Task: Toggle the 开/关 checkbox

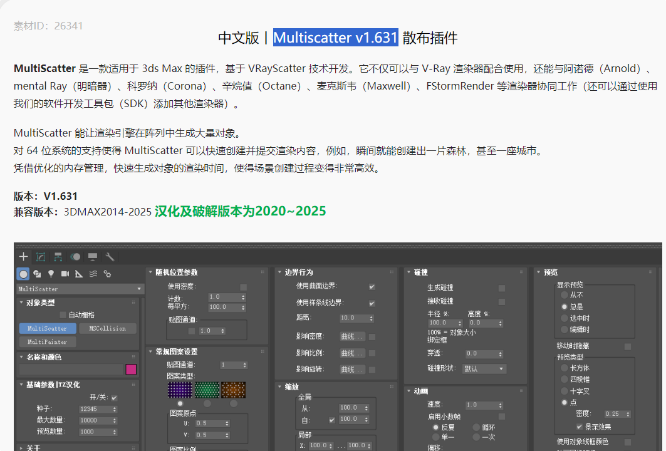Action: 114,398
